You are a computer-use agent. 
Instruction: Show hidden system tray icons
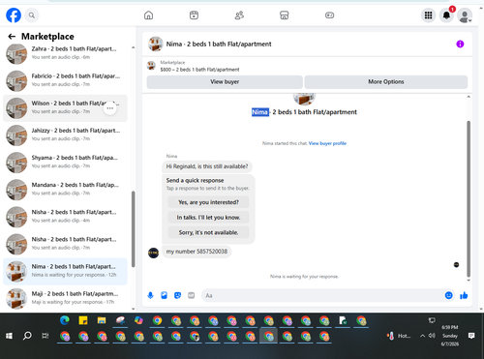[x=422, y=336]
